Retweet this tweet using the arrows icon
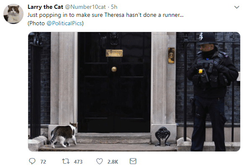This screenshot has height=167, width=244. coord(66,161)
